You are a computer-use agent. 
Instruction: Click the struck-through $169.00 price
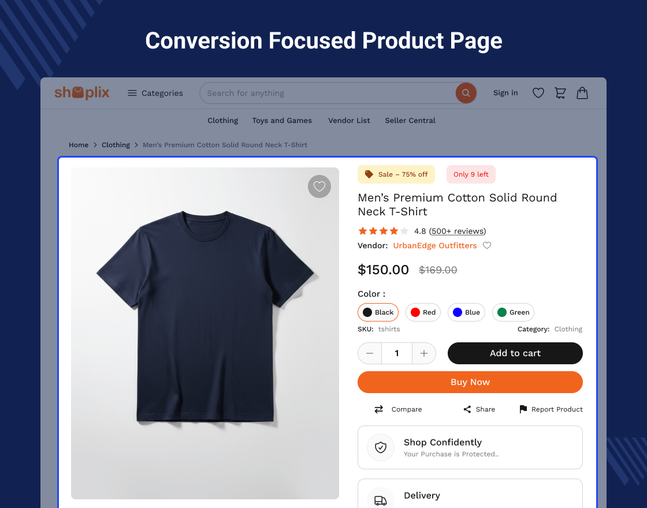pyautogui.click(x=438, y=270)
